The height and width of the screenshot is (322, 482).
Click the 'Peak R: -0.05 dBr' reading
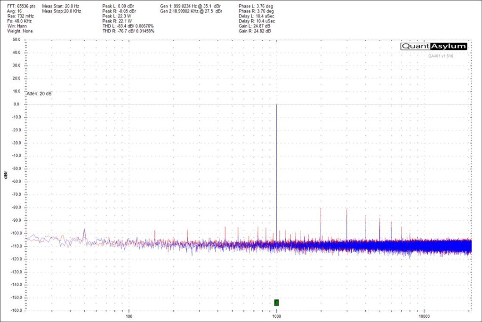point(119,11)
